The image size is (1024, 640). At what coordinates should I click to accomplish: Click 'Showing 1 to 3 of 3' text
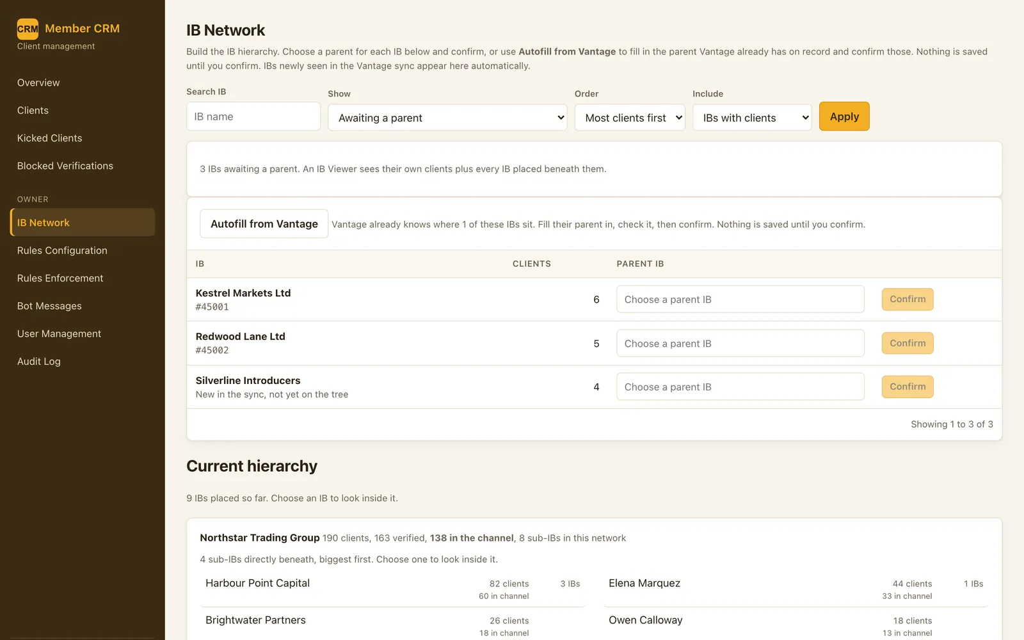pyautogui.click(x=952, y=424)
